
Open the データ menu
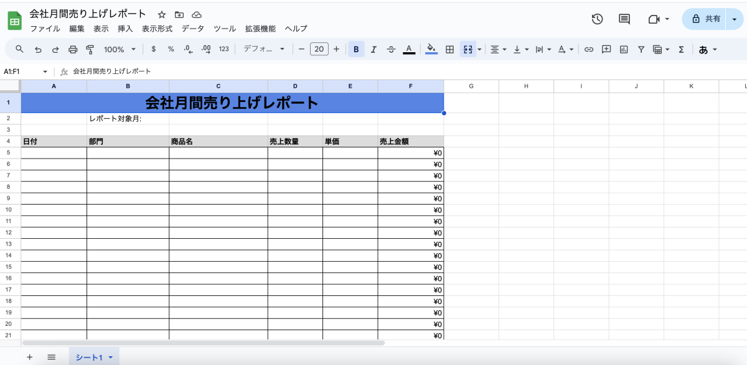point(192,29)
